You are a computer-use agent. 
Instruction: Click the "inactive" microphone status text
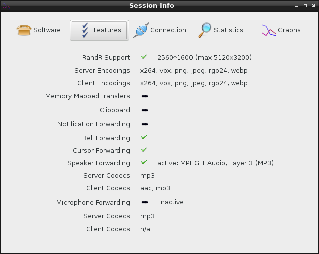[x=171, y=202]
